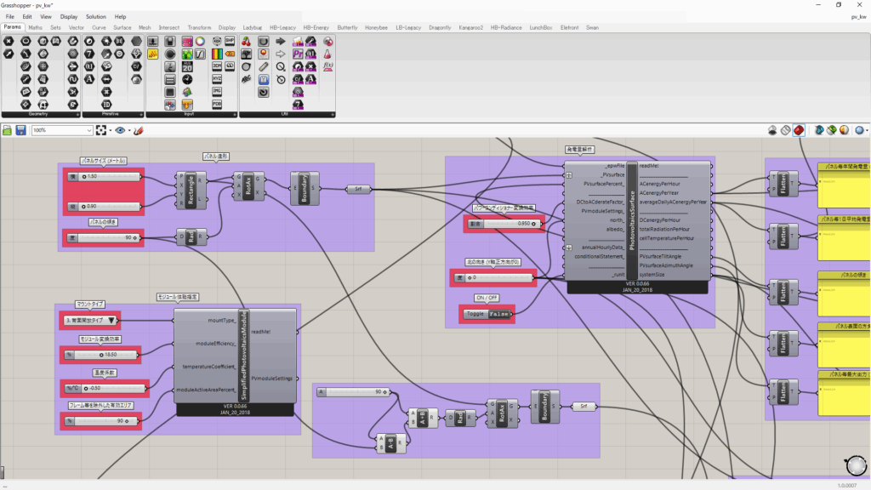Click the sketch brush icon on canvas toolbar
871x490 pixels.
[x=139, y=130]
